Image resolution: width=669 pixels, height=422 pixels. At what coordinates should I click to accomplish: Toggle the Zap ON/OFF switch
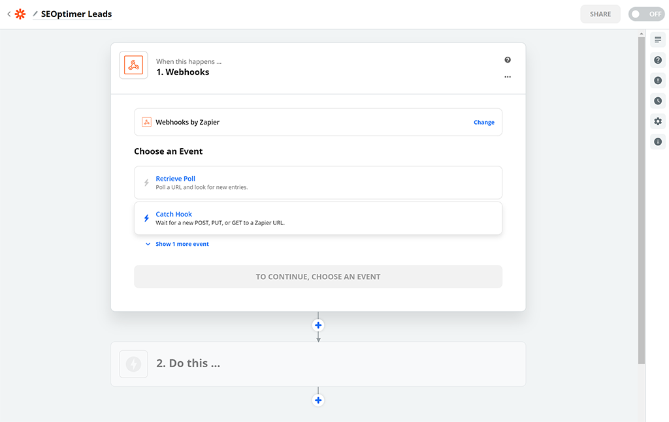645,14
